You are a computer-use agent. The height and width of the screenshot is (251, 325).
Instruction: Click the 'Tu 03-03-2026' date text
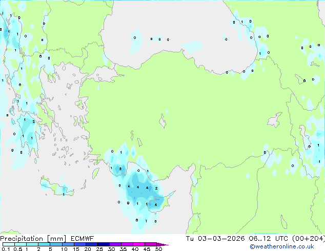pyautogui.click(x=215, y=239)
